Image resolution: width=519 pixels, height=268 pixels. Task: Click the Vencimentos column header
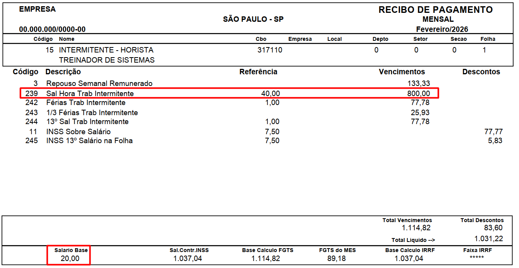click(x=402, y=72)
